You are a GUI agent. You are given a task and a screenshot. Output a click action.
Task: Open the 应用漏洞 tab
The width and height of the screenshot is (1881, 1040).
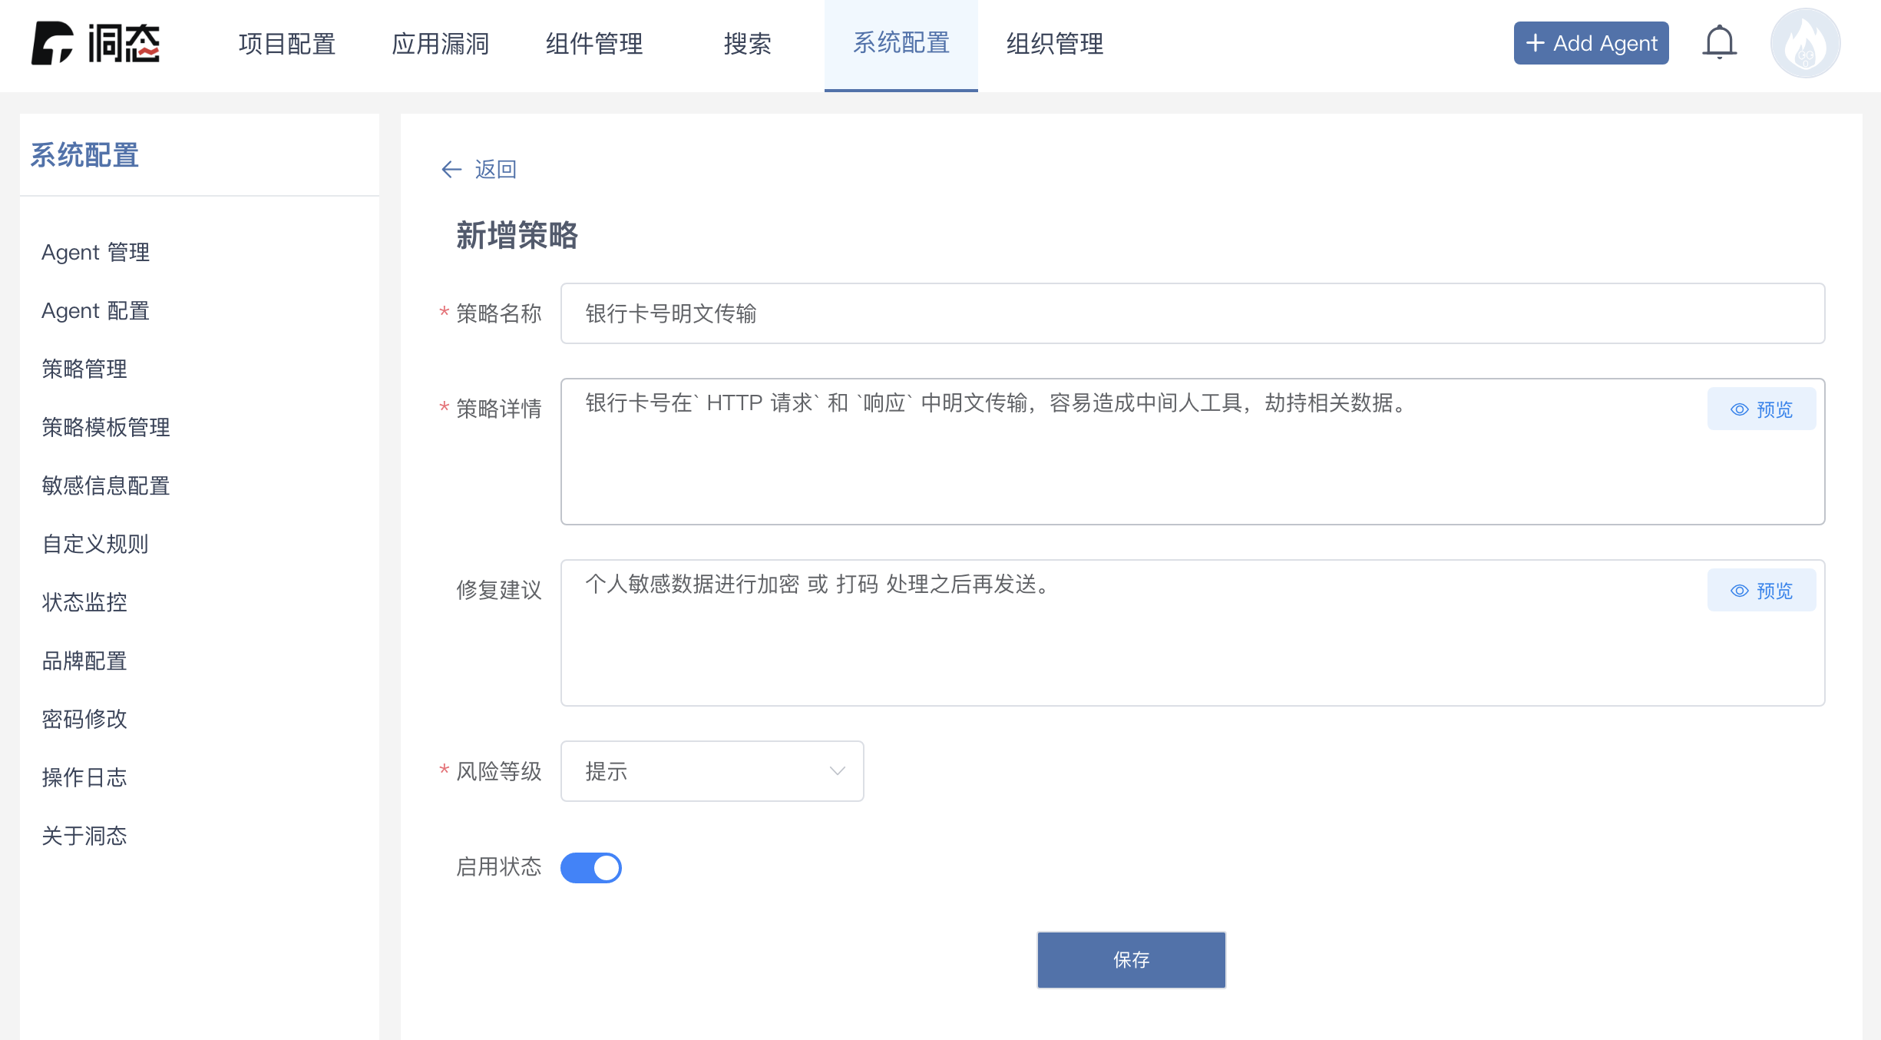tap(441, 45)
